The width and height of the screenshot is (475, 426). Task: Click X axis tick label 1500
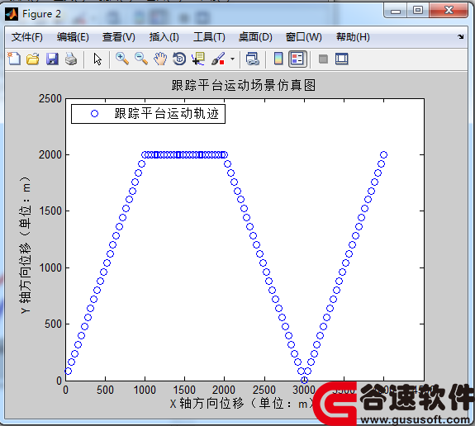(184, 390)
